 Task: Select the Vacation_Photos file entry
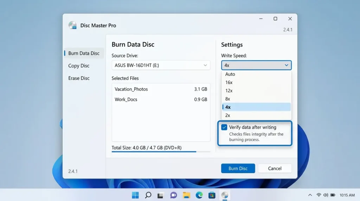(x=161, y=89)
